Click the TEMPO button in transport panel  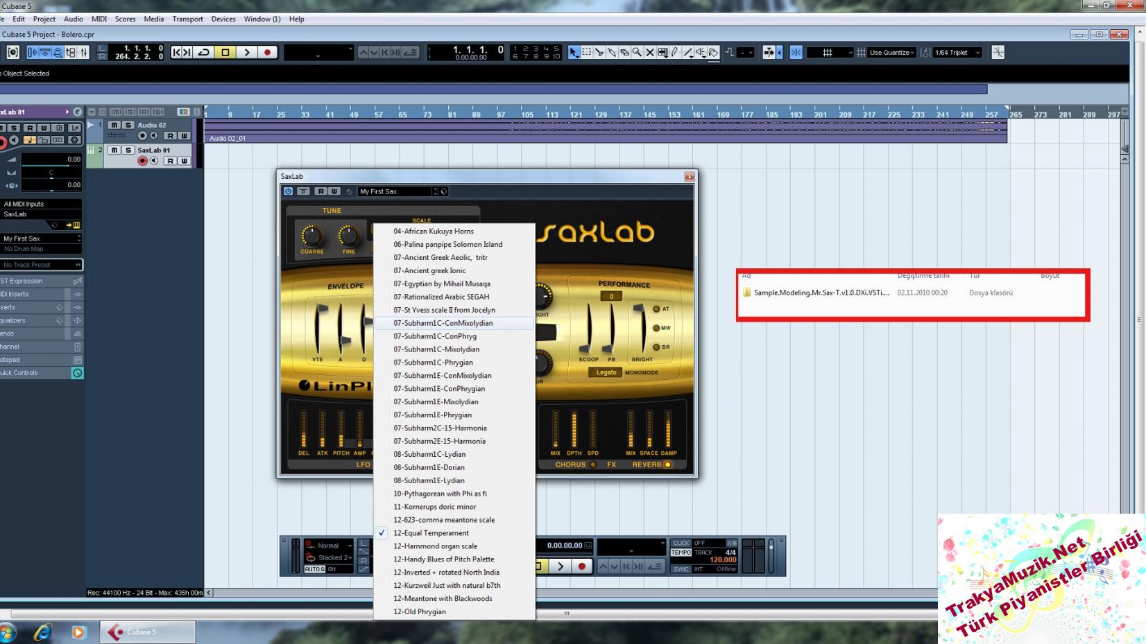681,552
